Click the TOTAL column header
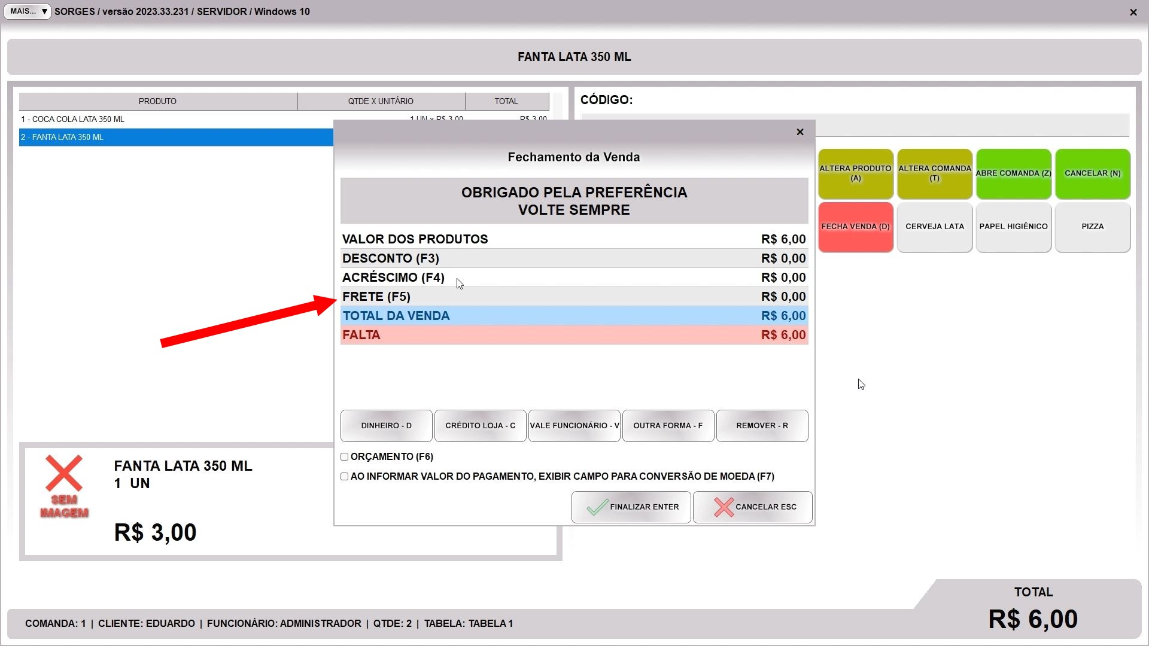 click(507, 102)
